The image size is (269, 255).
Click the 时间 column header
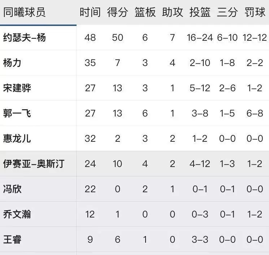(x=90, y=12)
